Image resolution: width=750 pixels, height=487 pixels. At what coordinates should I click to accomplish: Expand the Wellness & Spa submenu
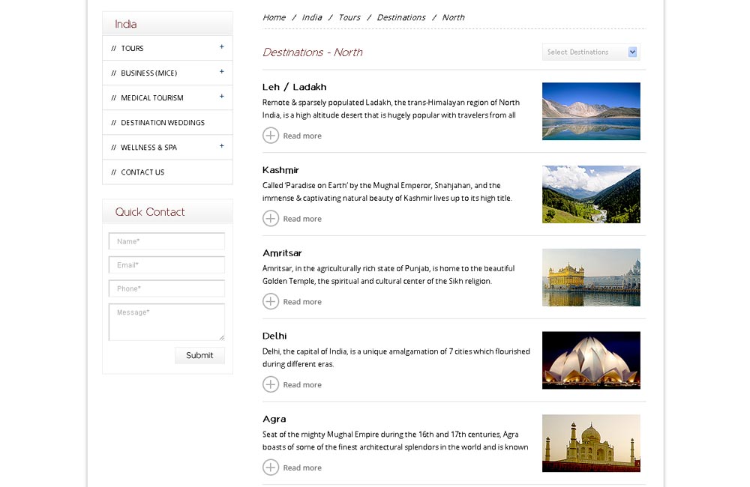[221, 146]
